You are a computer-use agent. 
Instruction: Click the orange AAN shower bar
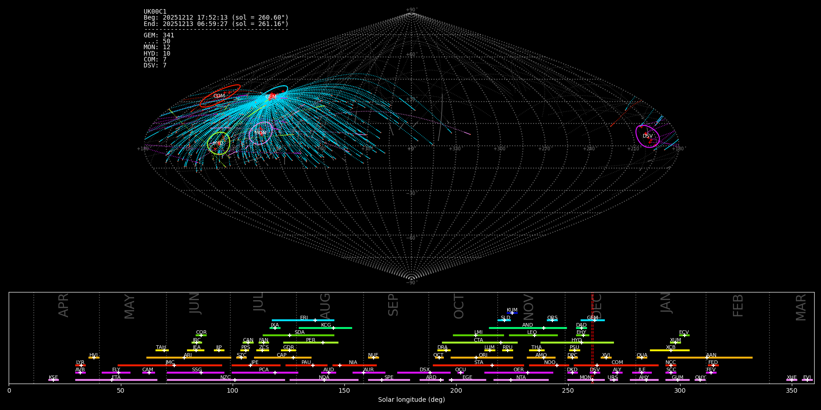pyautogui.click(x=710, y=358)
